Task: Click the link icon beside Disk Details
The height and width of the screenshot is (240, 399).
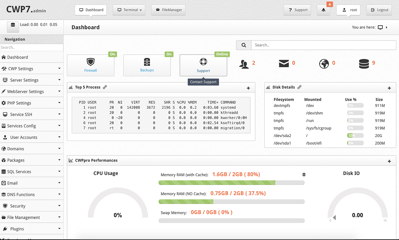Action: pos(299,87)
